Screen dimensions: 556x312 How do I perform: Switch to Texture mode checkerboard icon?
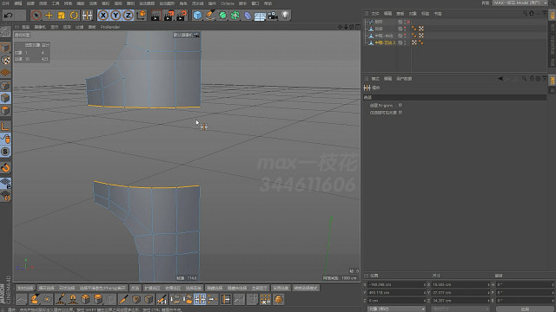click(5, 61)
